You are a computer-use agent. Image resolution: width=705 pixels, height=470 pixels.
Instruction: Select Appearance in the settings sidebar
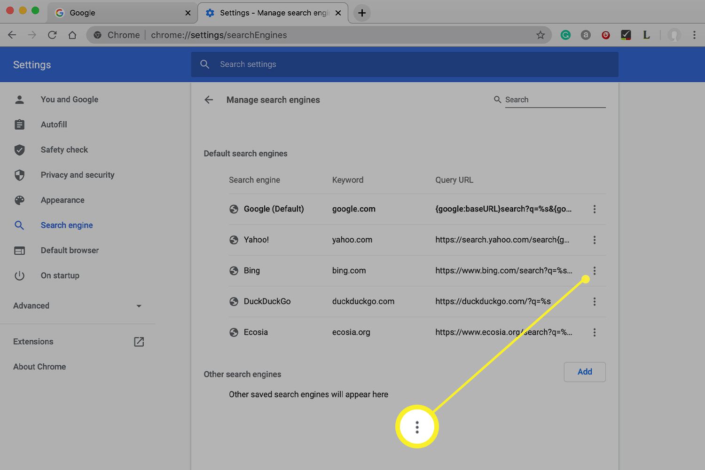pos(62,200)
